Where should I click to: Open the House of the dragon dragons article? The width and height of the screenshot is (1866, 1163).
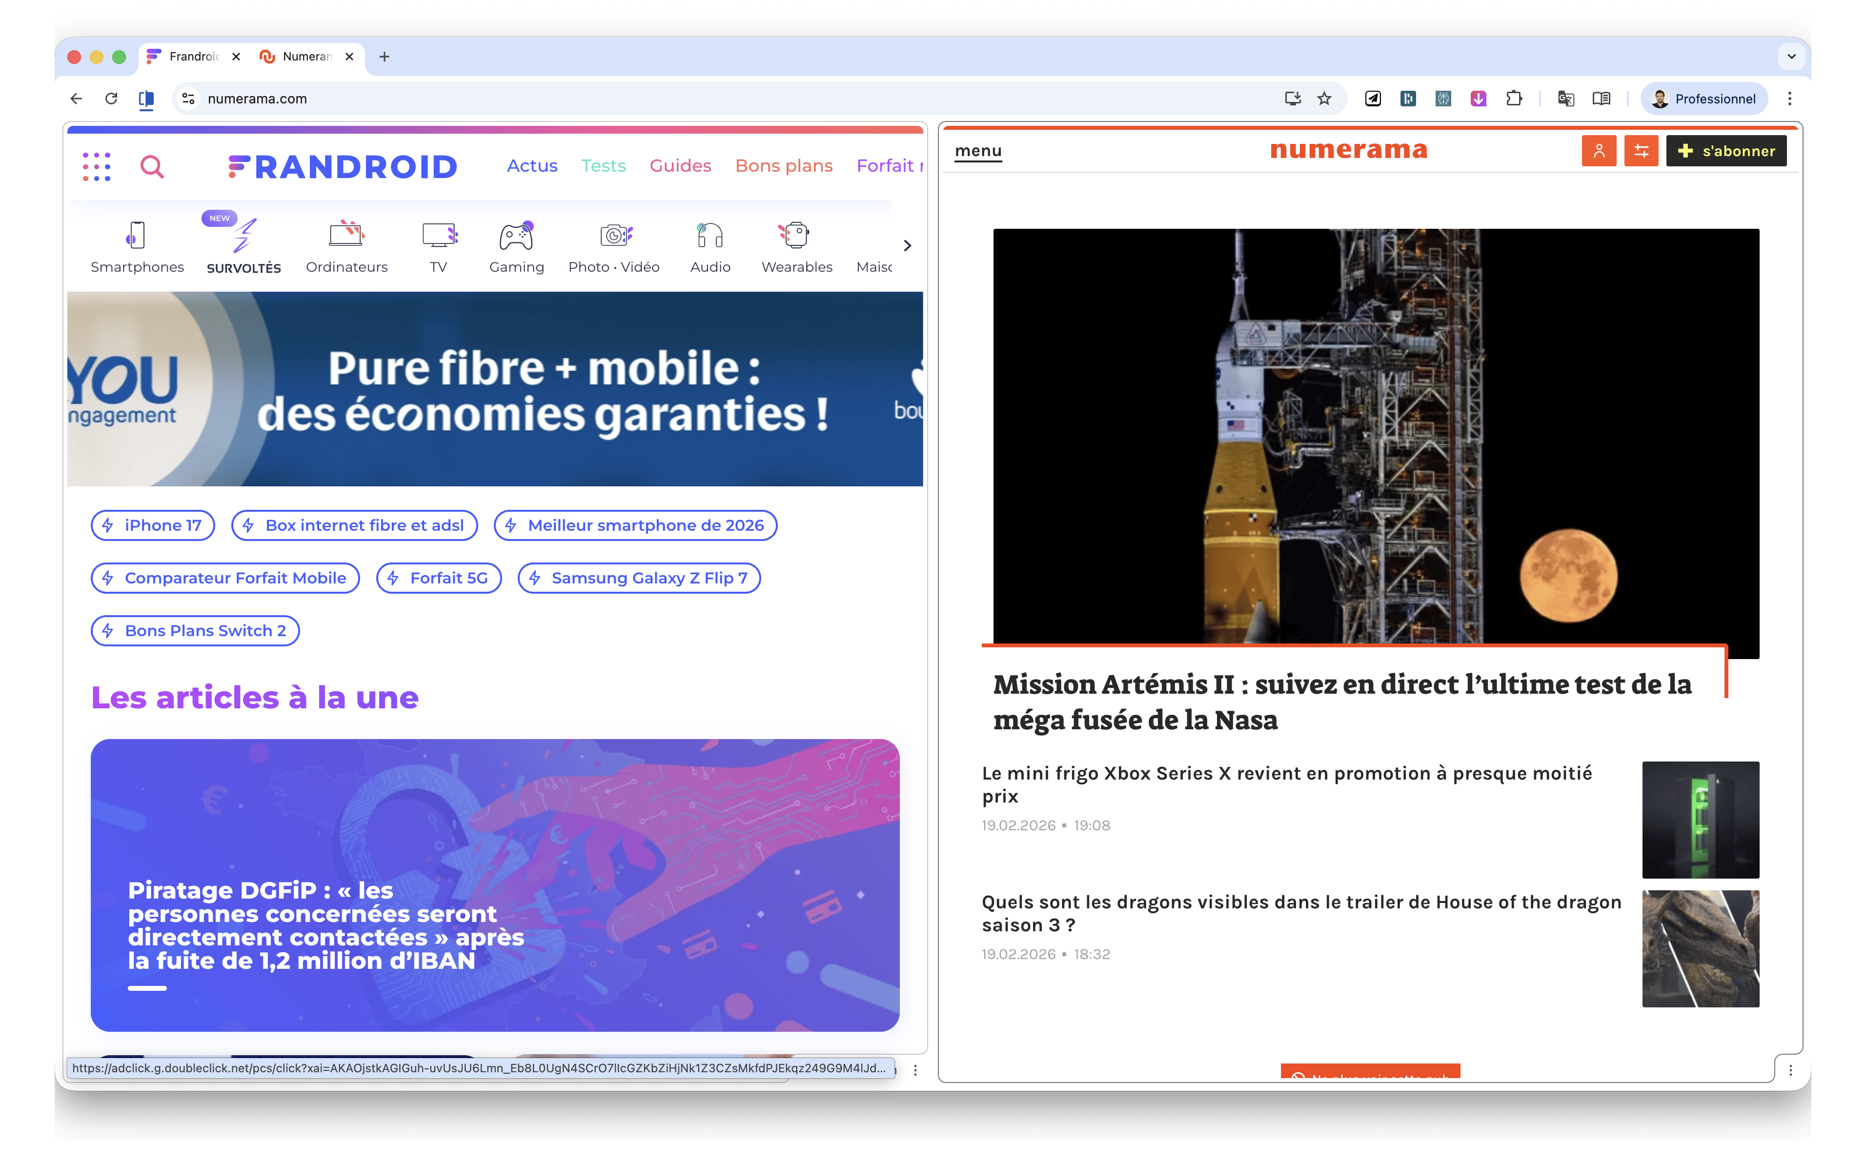[1301, 914]
